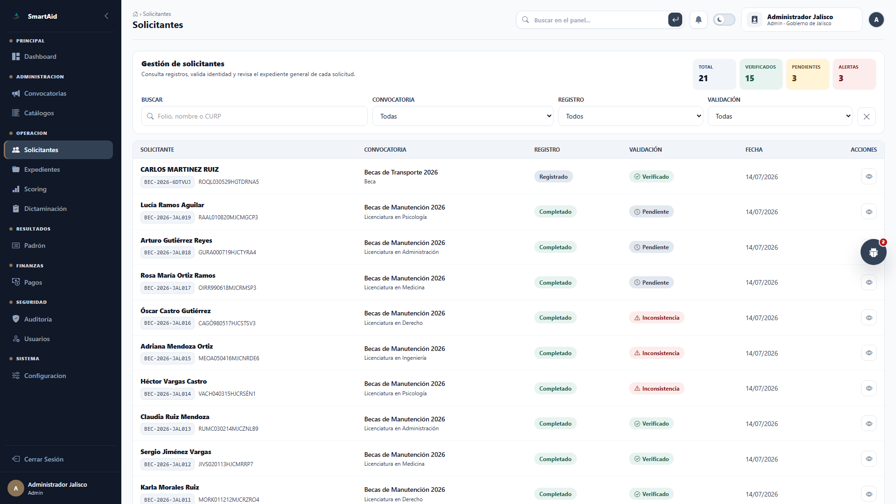Click Completado badge for Héctor Vargas Castro
The image size is (896, 504).
(x=555, y=388)
